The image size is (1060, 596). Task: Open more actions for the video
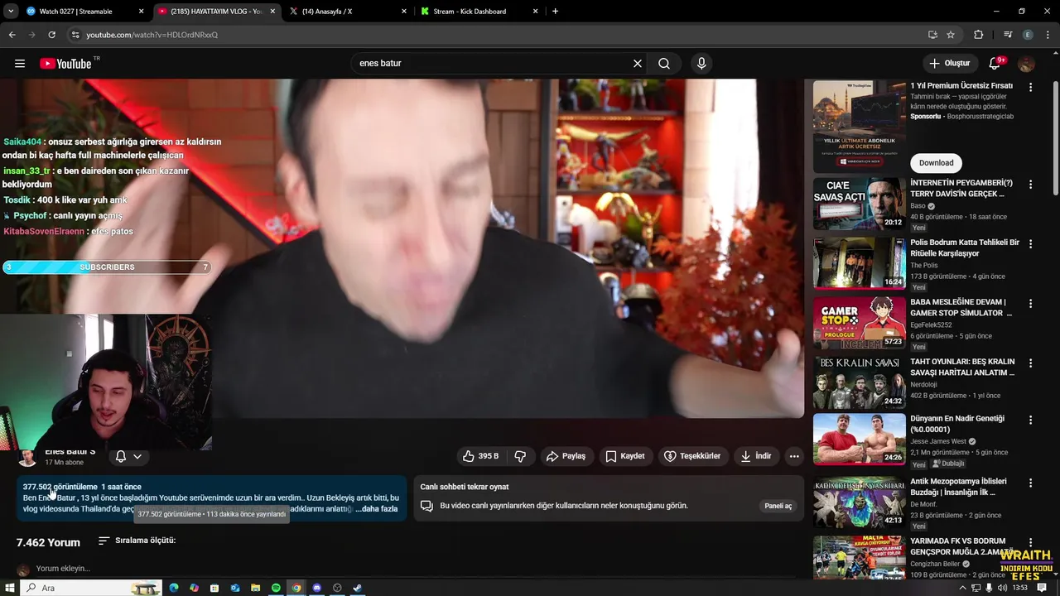(794, 456)
